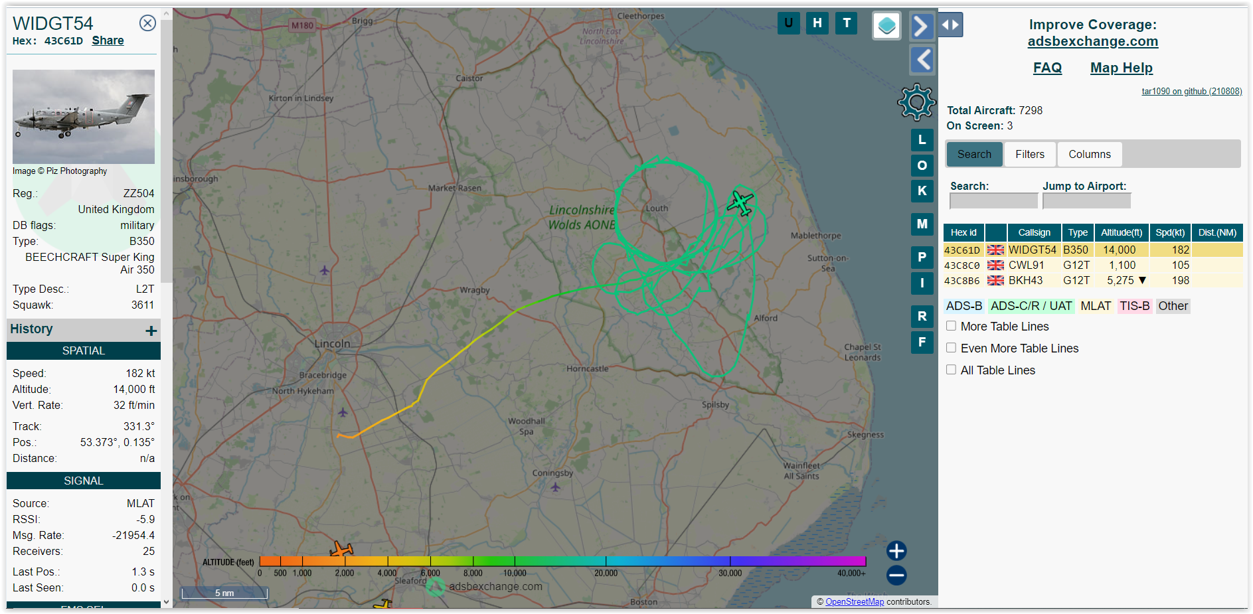This screenshot has width=1253, height=614.
Task: Zoom out with the minus button
Action: tap(896, 576)
